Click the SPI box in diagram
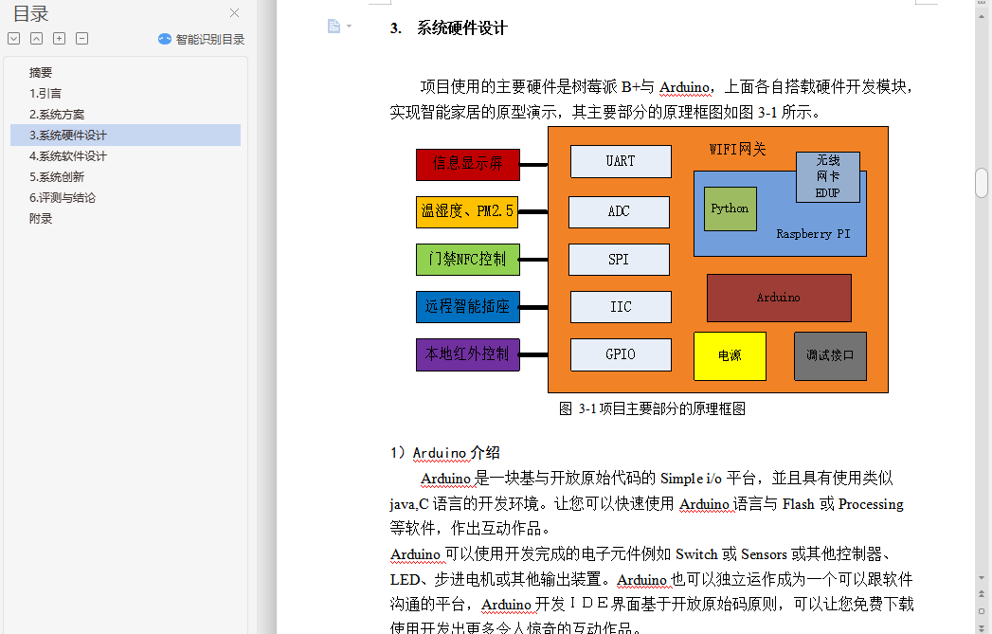This screenshot has width=992, height=634. pos(619,260)
